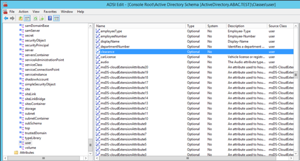Click tree pane scroll left arrow
Viewport: 300px width, 161px height.
point(5,158)
